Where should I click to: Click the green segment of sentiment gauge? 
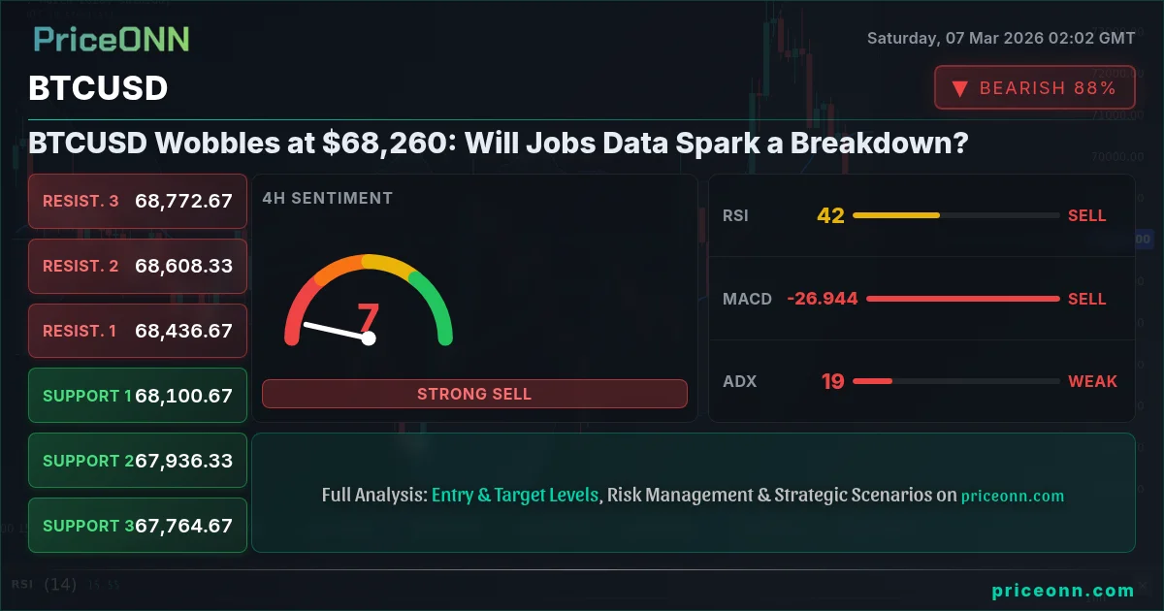[435, 305]
